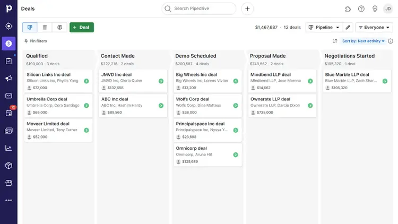
Task: Open JMVD Inc deal card
Action: tap(133, 81)
